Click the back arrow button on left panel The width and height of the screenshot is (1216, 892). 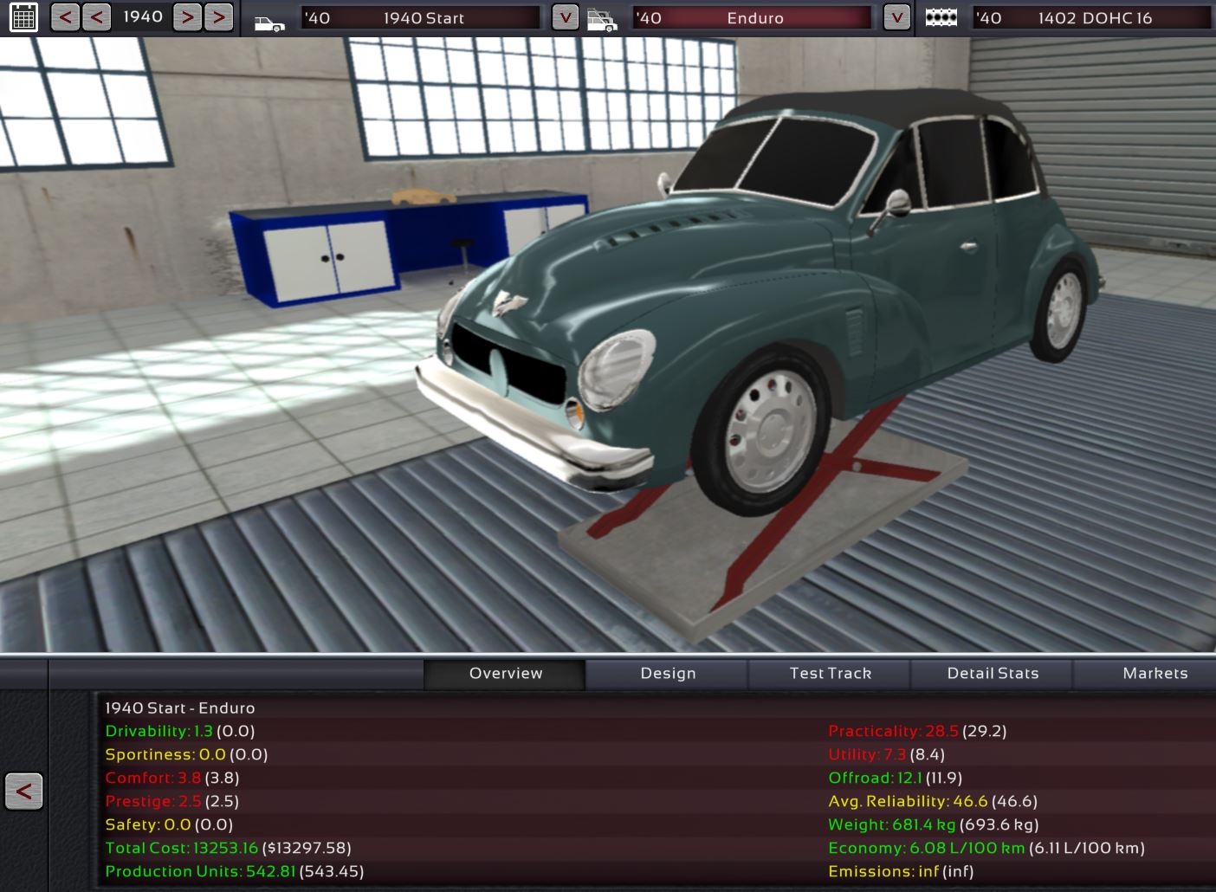click(x=23, y=791)
